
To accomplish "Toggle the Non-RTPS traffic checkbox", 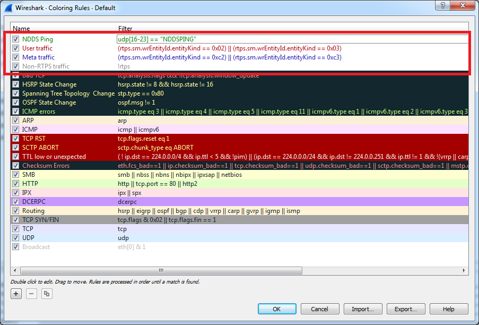I will coord(15,66).
